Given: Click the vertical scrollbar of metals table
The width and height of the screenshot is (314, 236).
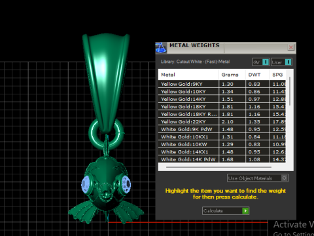Looking at the screenshot, I should [x=290, y=91].
